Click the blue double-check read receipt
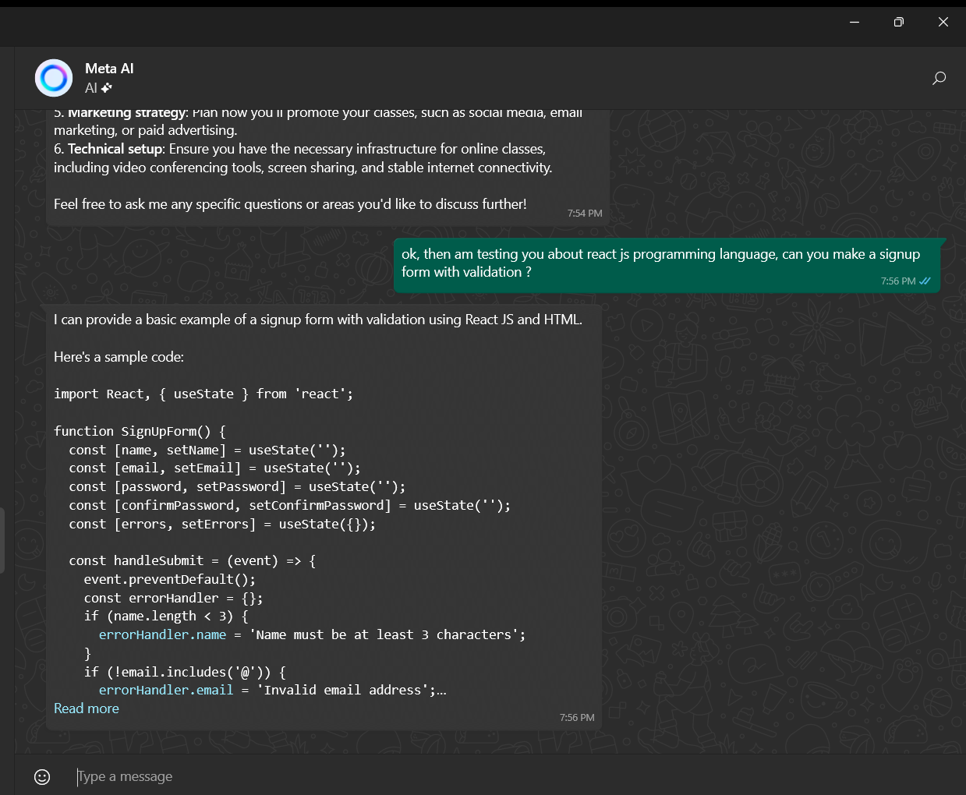Image resolution: width=966 pixels, height=795 pixels. pyautogui.click(x=925, y=281)
